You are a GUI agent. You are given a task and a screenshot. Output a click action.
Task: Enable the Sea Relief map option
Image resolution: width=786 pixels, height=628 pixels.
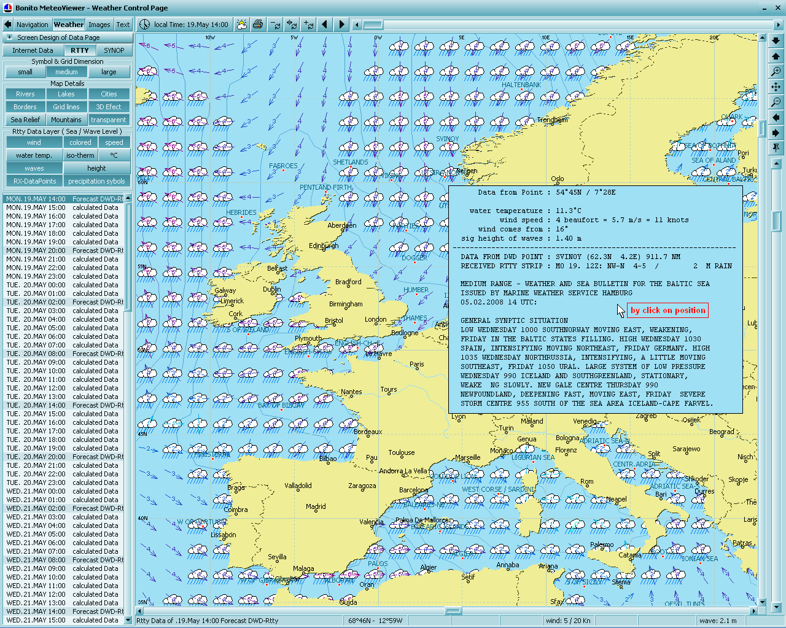point(25,120)
